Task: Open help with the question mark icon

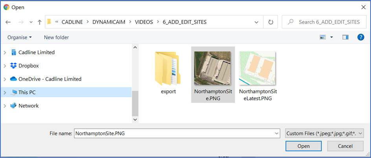Action: (361, 37)
